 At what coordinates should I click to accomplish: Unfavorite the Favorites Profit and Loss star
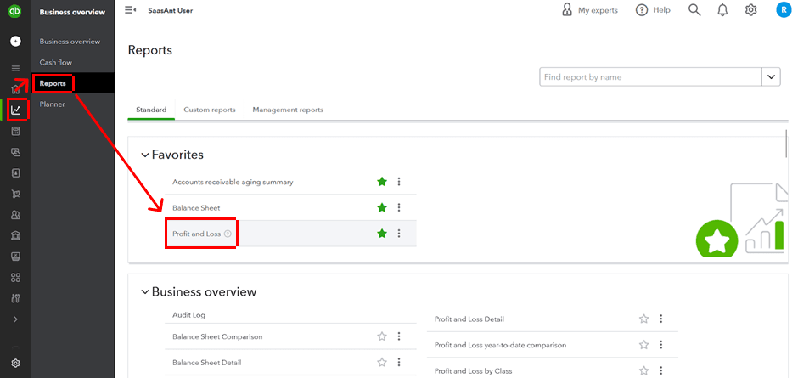click(382, 234)
